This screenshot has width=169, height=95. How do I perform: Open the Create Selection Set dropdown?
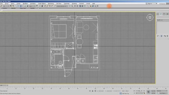tap(62, 6)
